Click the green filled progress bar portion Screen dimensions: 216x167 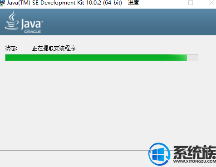pos(96,58)
